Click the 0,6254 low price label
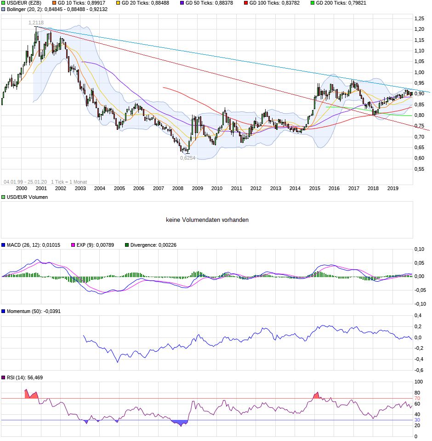This screenshot has width=432, height=441. pos(187,158)
